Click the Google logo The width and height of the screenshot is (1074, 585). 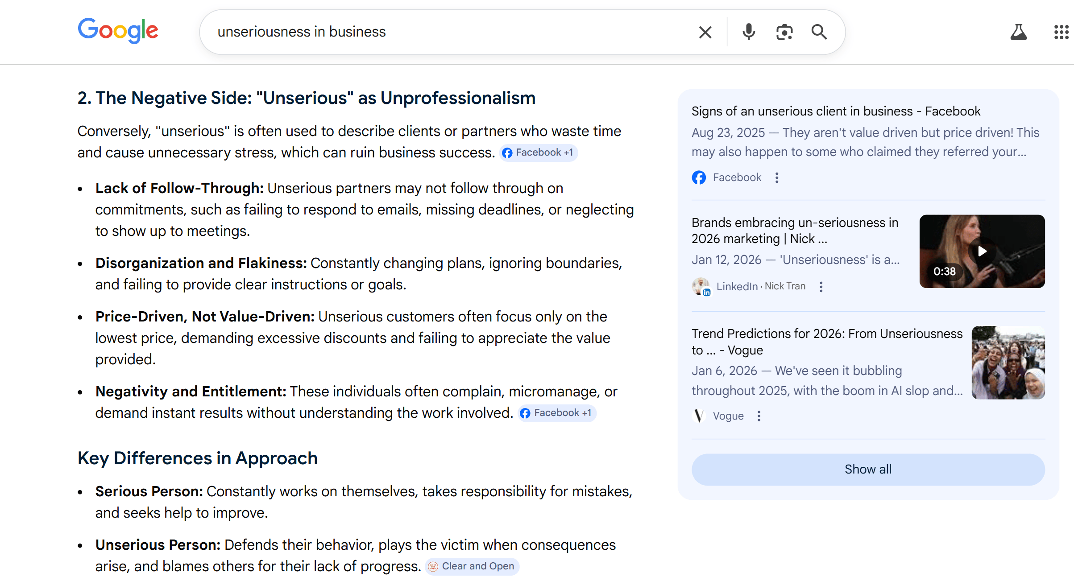[x=118, y=30]
